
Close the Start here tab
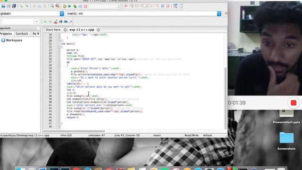65,30
